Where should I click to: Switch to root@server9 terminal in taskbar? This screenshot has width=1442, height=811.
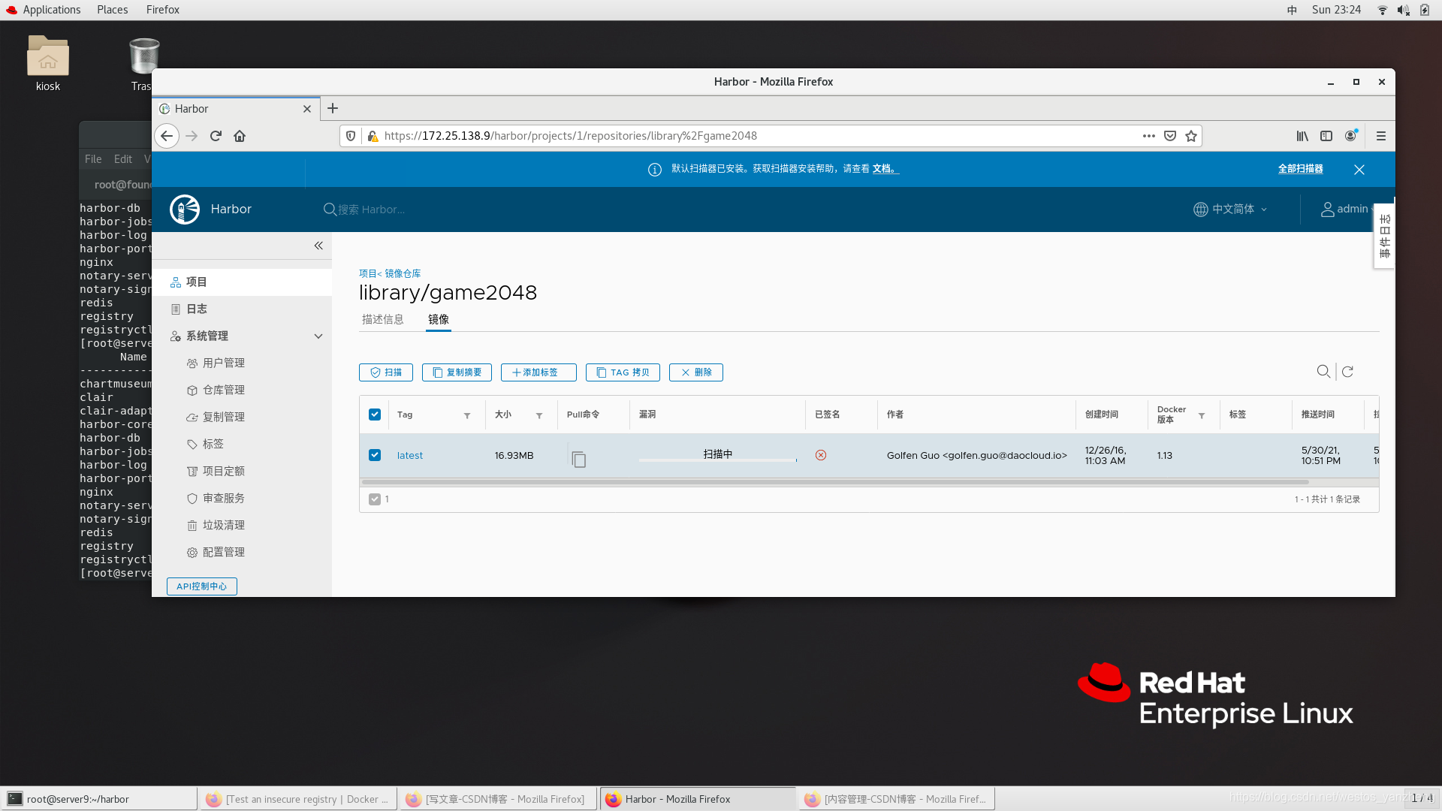pyautogui.click(x=101, y=799)
